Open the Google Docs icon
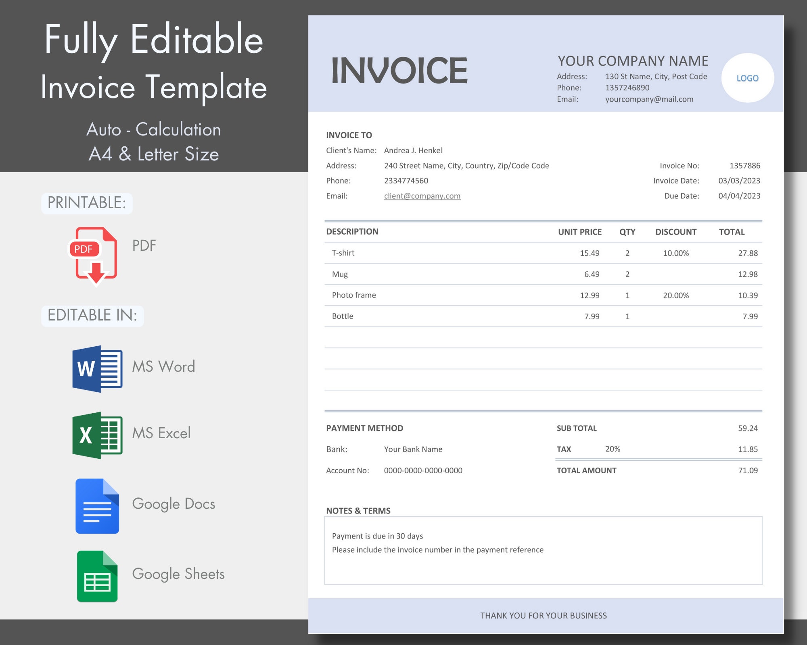The height and width of the screenshot is (645, 807). tap(97, 506)
